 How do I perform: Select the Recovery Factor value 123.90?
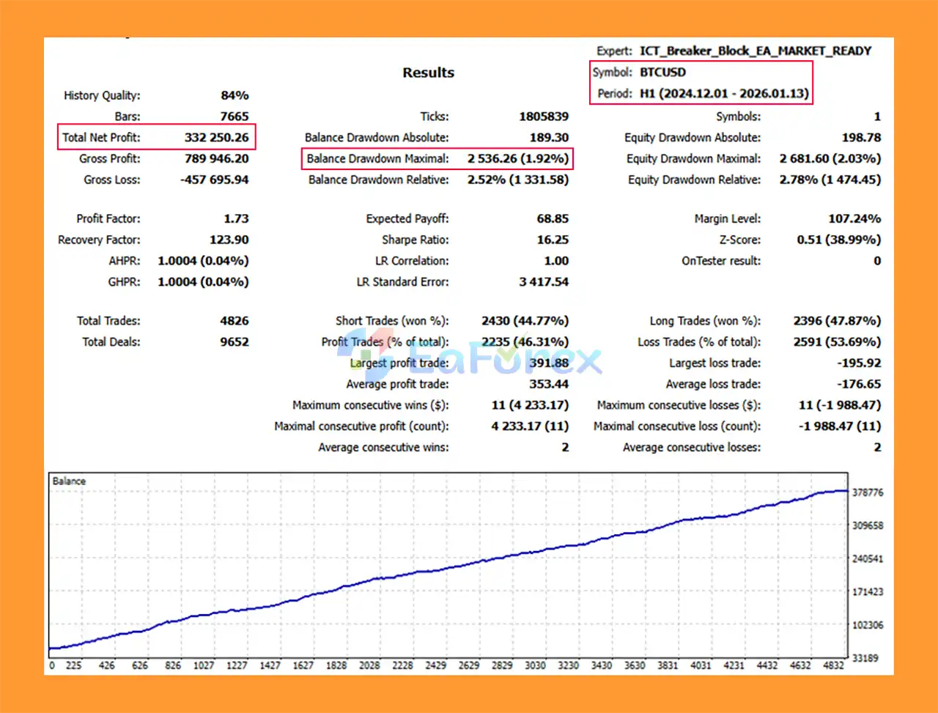229,240
